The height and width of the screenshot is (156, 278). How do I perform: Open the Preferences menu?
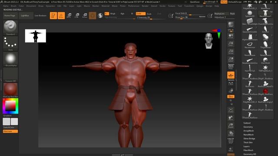134,6
